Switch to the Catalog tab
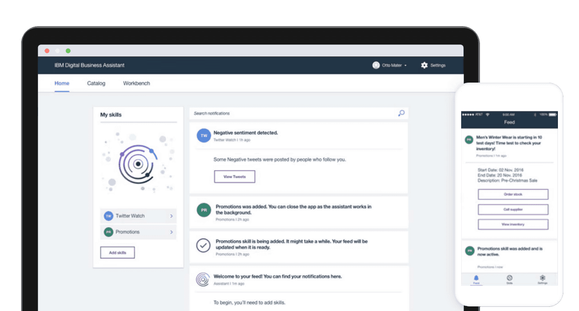579x311 pixels. [96, 83]
